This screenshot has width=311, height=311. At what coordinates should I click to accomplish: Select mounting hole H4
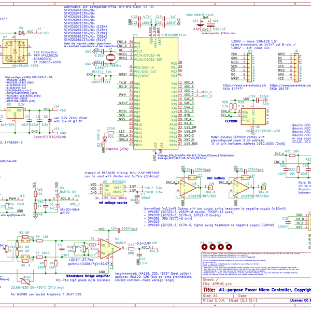tap(229, 247)
